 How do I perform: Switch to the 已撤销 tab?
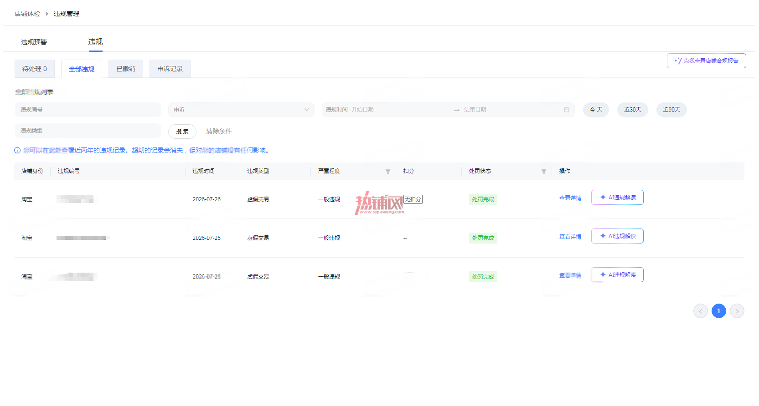click(126, 69)
